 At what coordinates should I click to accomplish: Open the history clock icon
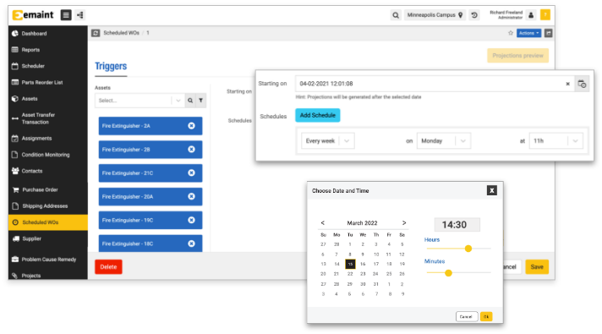474,15
